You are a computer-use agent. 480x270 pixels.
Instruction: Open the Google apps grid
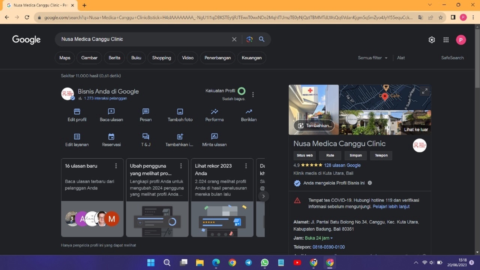pos(446,40)
